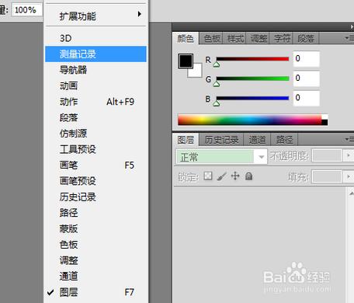Open the 路径 panel tab
The image size is (354, 303).
(284, 140)
